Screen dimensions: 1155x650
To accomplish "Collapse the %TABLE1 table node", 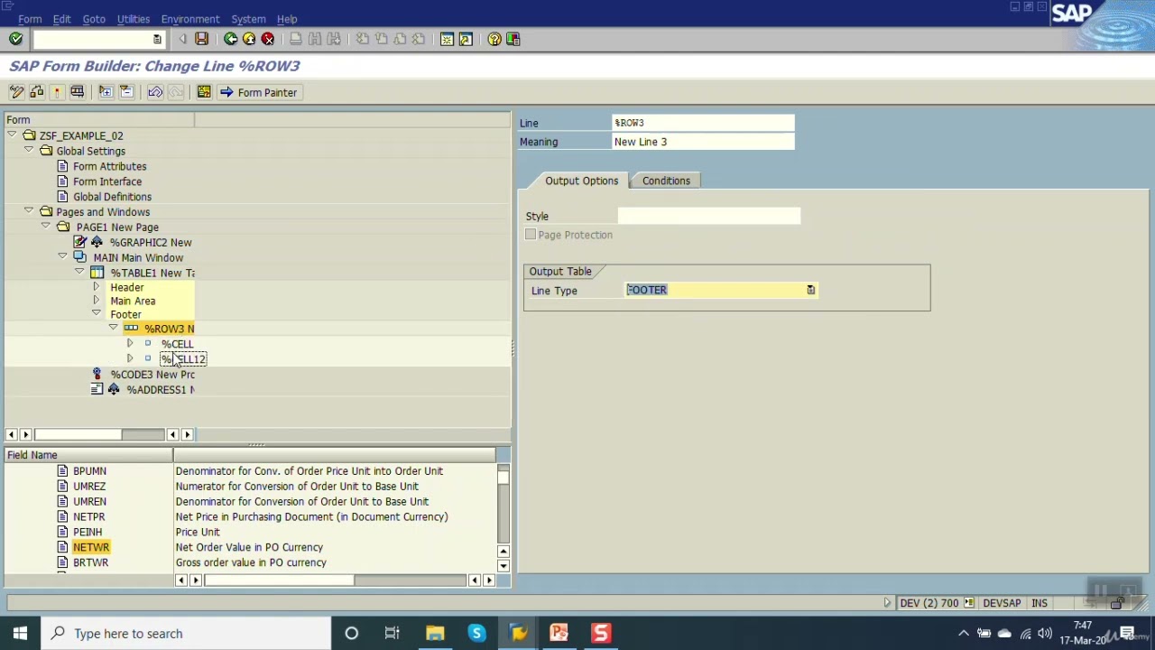I will (79, 272).
